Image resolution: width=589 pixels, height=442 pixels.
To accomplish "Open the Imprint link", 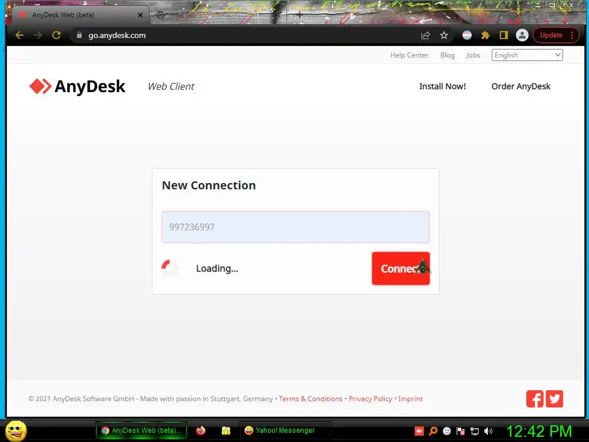I will [411, 399].
